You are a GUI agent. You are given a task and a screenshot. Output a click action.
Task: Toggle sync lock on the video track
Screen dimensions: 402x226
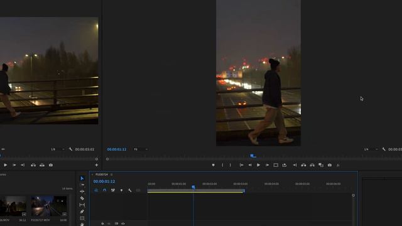(116, 223)
